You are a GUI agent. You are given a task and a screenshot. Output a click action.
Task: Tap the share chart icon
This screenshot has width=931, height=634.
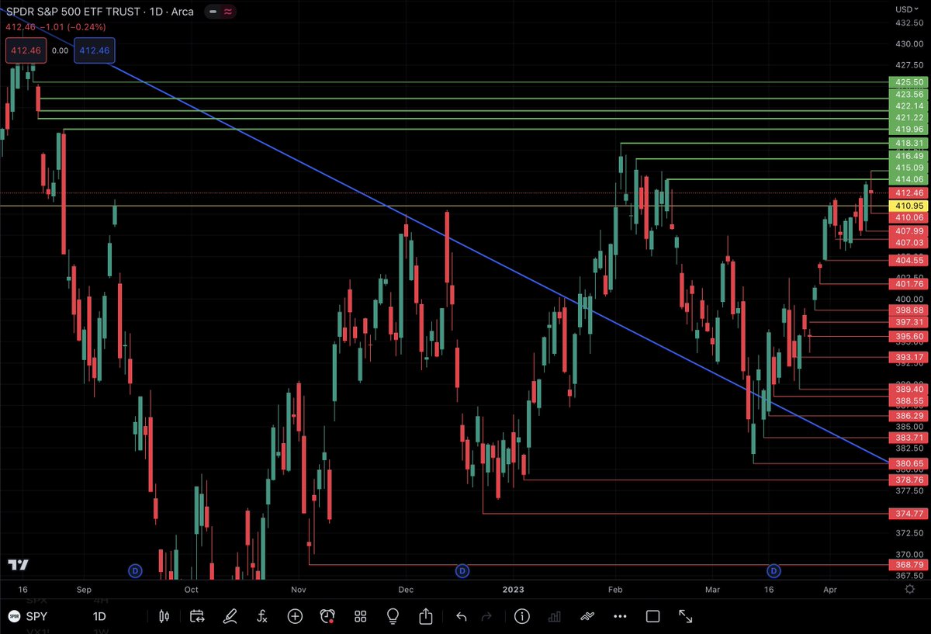(426, 617)
